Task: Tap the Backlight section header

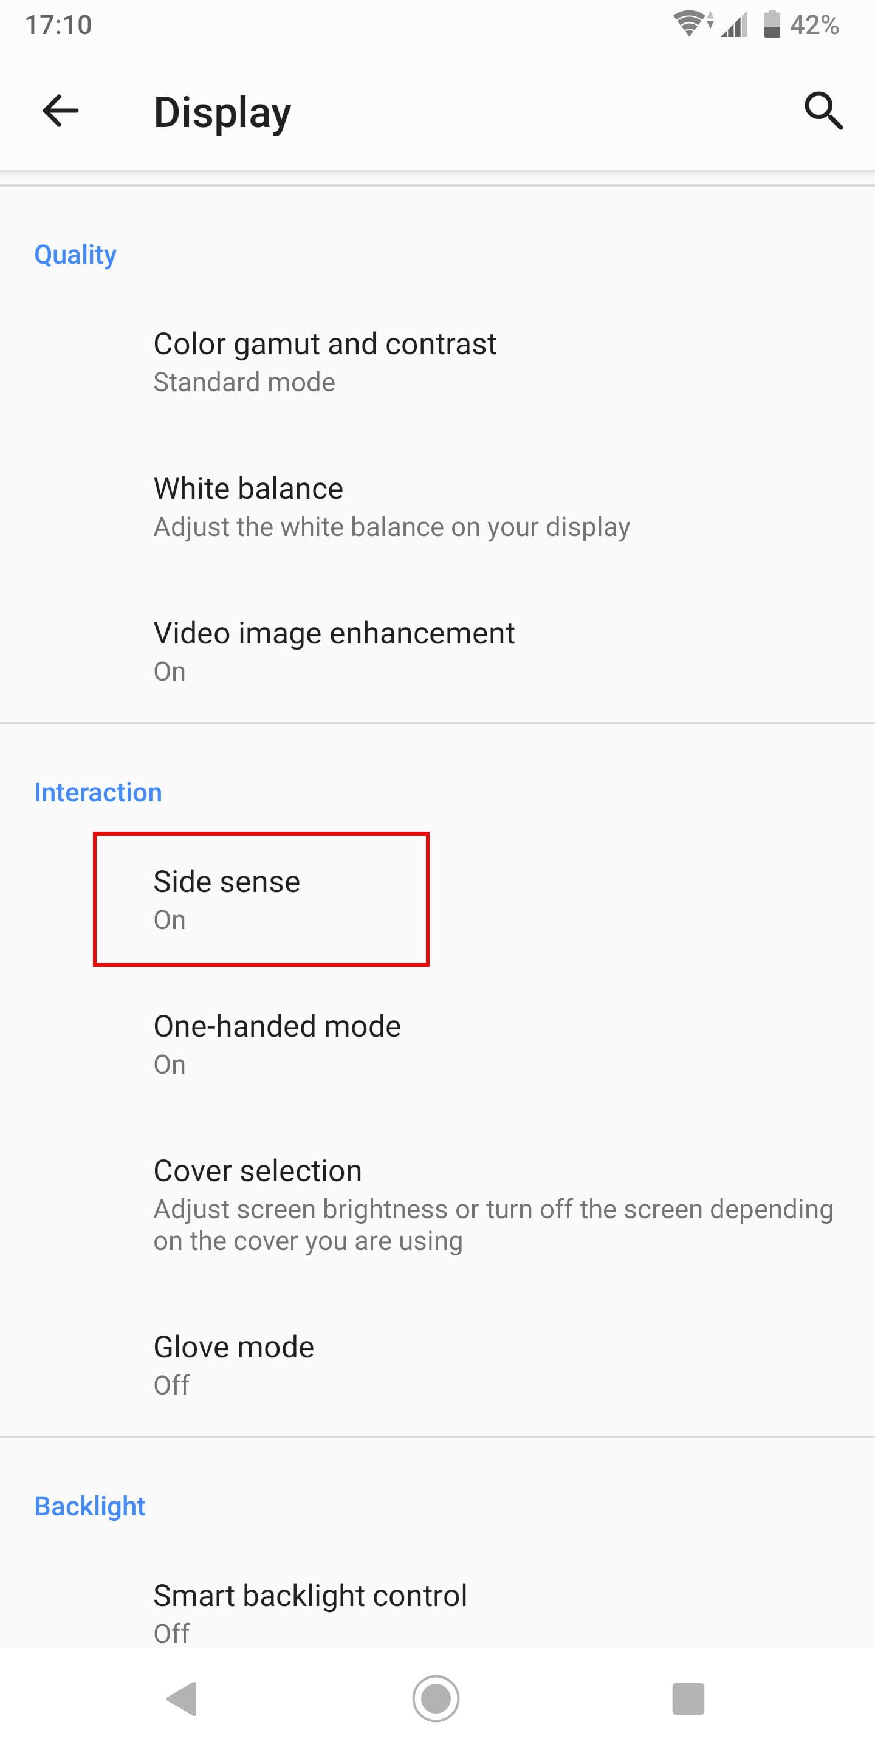Action: [x=90, y=1506]
